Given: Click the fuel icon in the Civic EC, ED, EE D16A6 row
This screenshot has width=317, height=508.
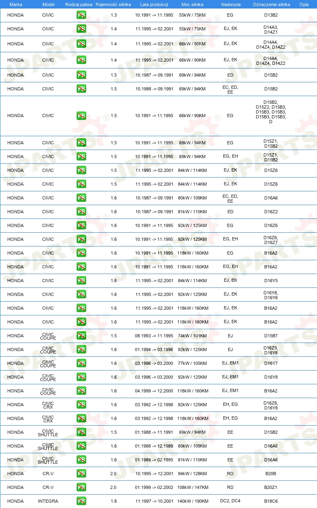Looking at the screenshot, I should [81, 198].
